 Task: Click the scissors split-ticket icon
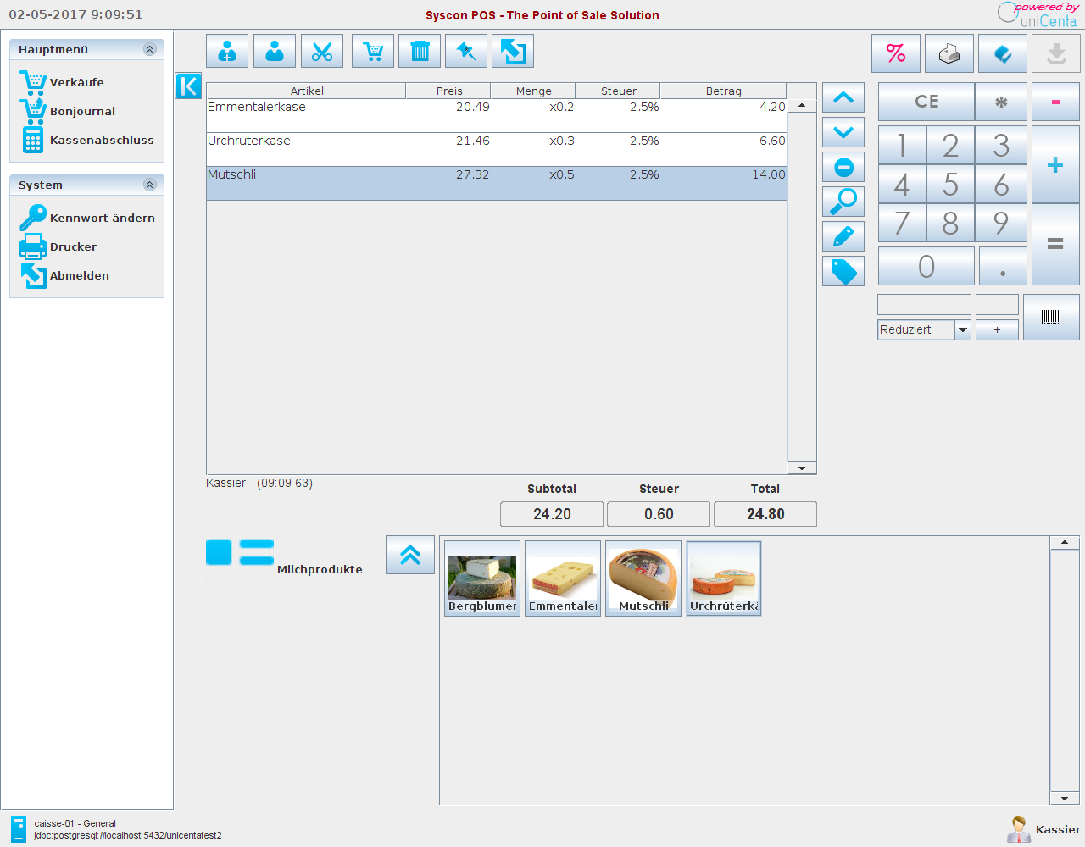point(322,51)
